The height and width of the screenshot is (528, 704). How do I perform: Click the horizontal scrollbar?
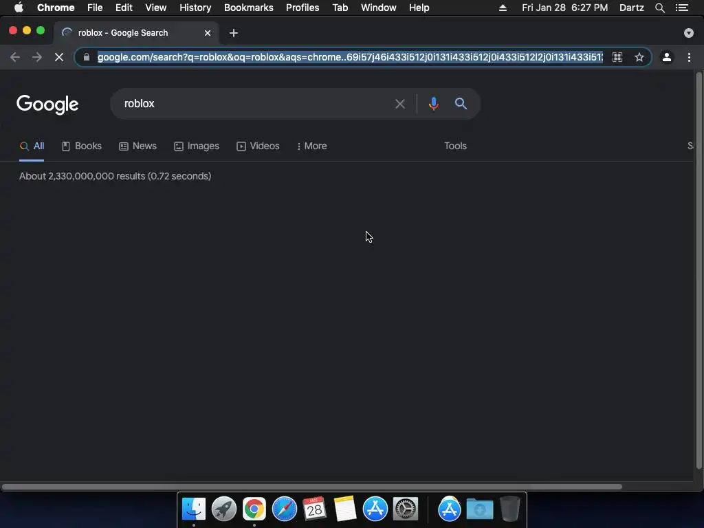311,487
